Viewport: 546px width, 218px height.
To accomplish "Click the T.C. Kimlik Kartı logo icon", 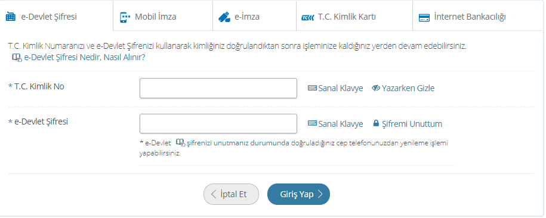I will 307,17.
